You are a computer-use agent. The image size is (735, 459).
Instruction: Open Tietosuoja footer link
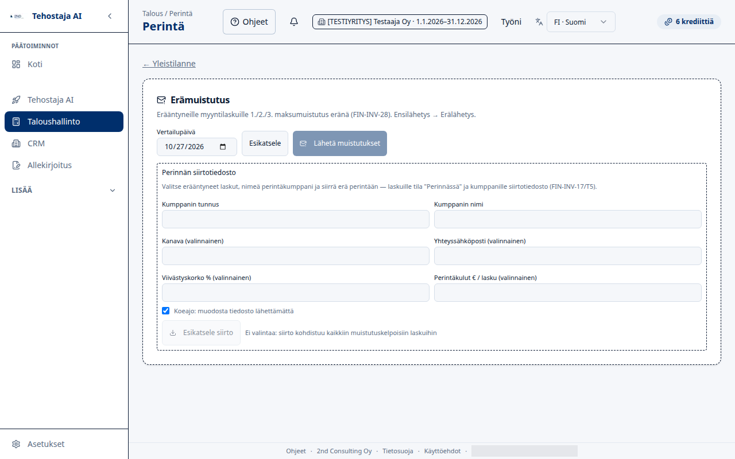[x=398, y=451]
